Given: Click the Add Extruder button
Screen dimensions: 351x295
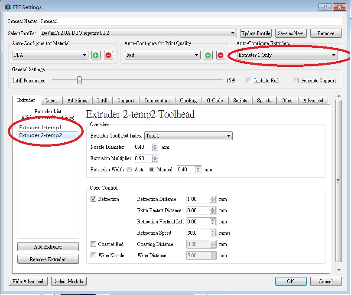Looking at the screenshot, I should click(x=48, y=246).
